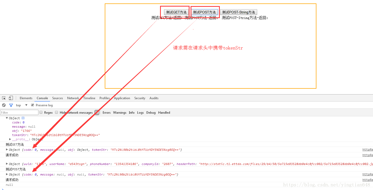Filter console by Warnings
Image resolution: width=373 pixels, height=190 pixels.
point(120,113)
